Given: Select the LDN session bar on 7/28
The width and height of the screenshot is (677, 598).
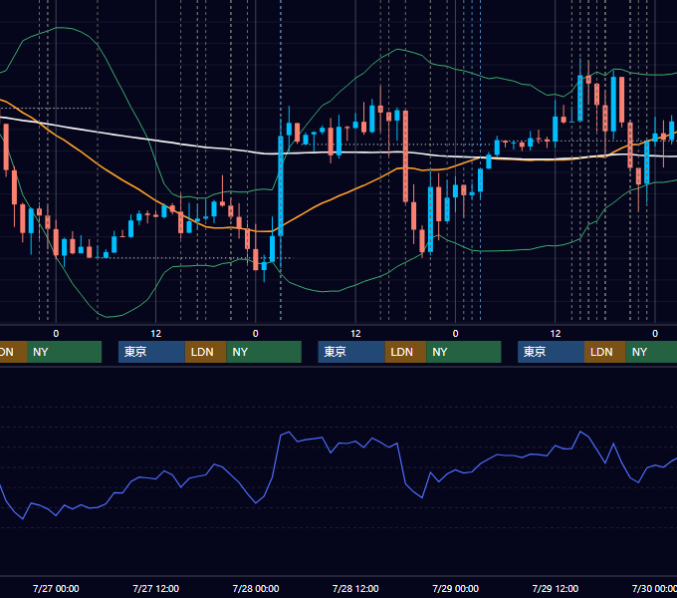Looking at the screenshot, I should (405, 352).
